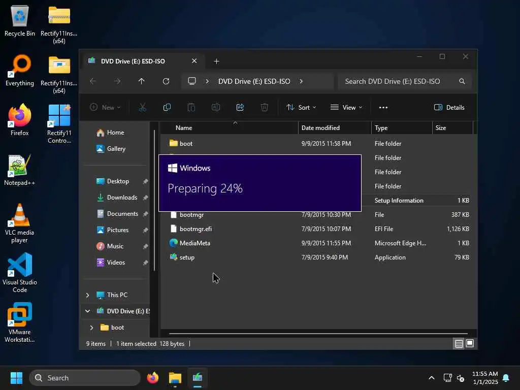Screen dimensions: 520x390
Task: Show hidden tray icons chevron
Action: point(432,378)
